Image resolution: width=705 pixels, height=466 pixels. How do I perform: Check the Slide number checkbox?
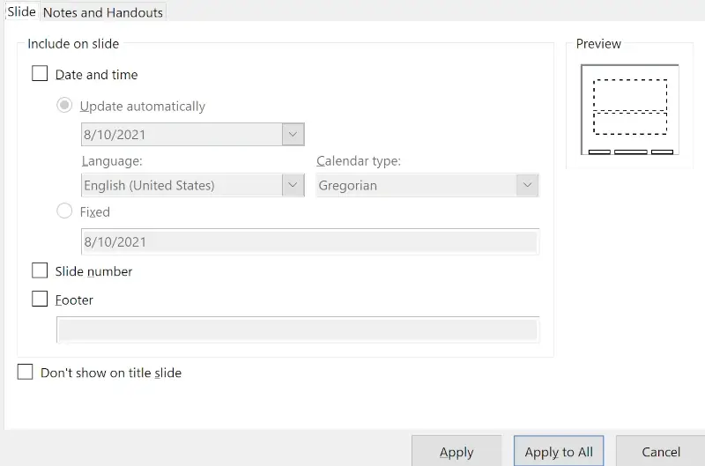tap(40, 270)
